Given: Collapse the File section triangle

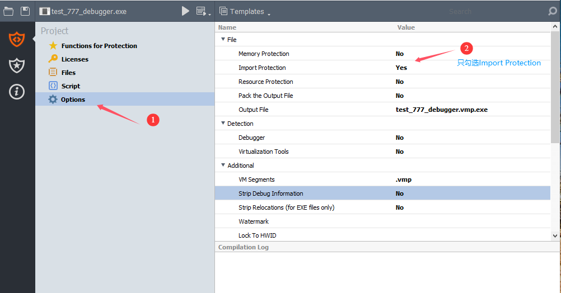Looking at the screenshot, I should click(223, 40).
